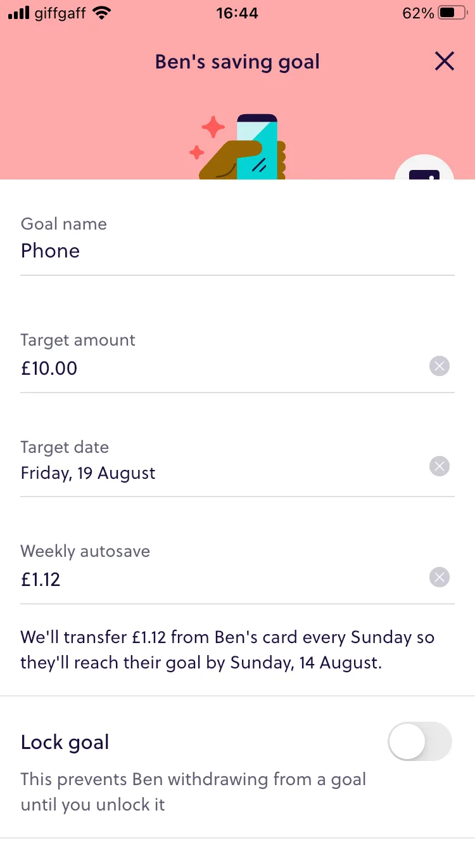Tap the Lock goal withdrawal description text
Viewport: 475px width, 846px height.
coord(193,791)
